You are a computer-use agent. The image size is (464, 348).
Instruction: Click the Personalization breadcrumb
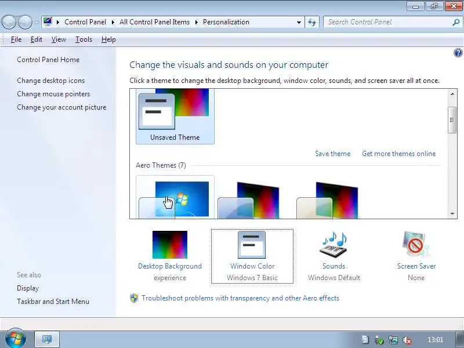point(226,22)
